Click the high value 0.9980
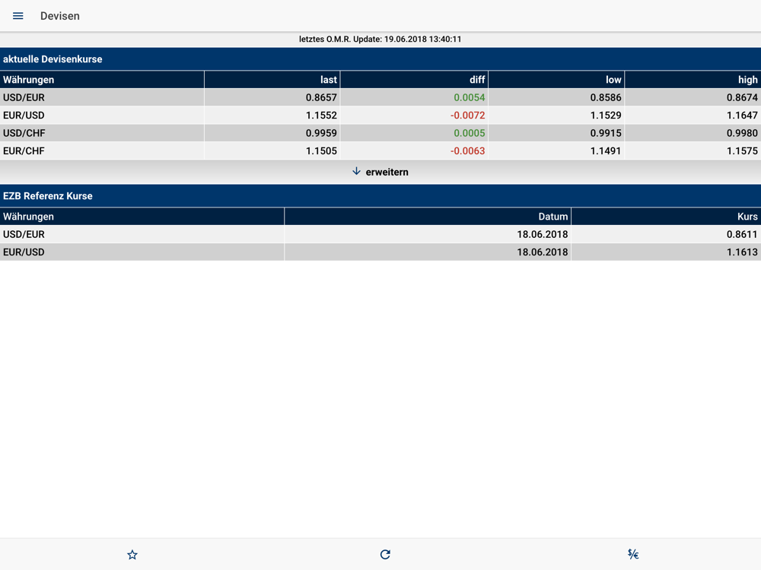 click(x=742, y=133)
